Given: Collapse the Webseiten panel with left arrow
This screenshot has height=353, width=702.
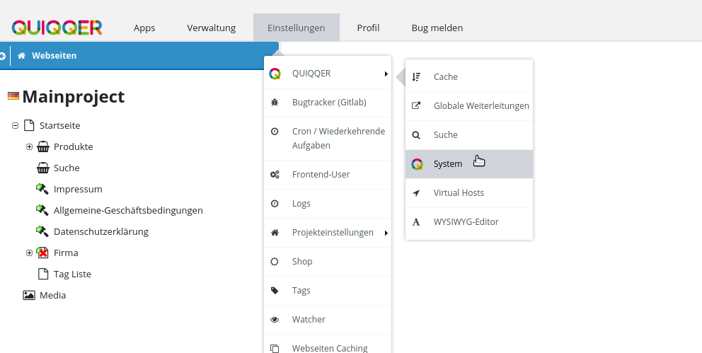Looking at the screenshot, I should [x=4, y=55].
